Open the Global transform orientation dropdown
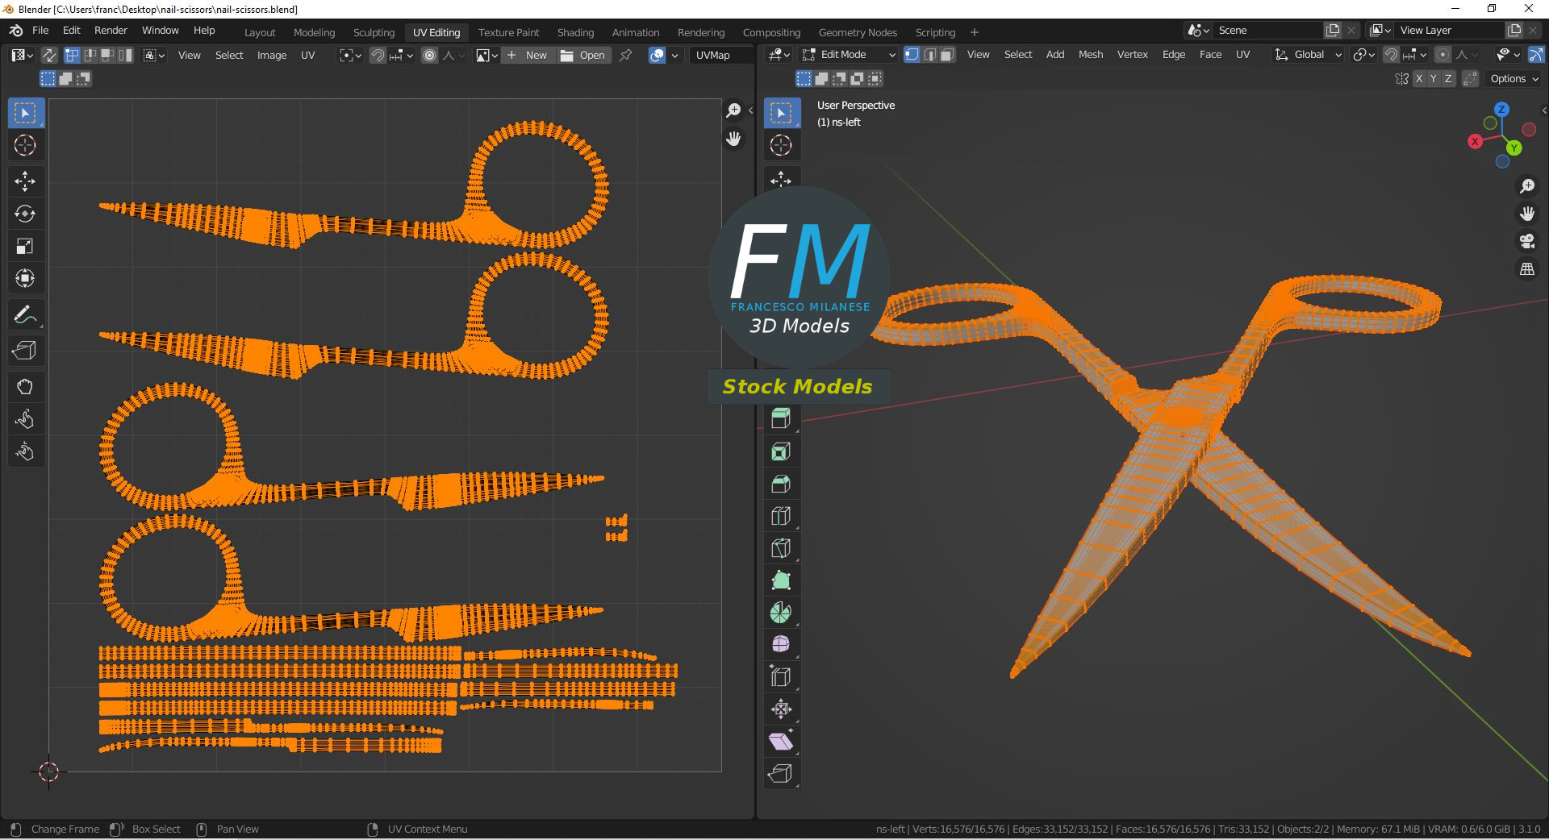Image resolution: width=1549 pixels, height=840 pixels. coord(1308,54)
